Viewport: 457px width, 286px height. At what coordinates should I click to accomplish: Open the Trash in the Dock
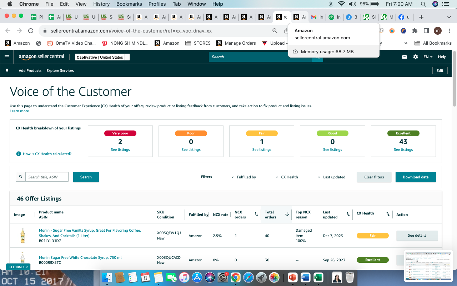click(x=350, y=277)
